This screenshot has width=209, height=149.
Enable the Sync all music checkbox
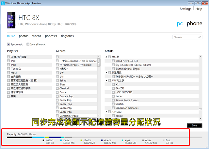pyautogui.click(x=28, y=44)
